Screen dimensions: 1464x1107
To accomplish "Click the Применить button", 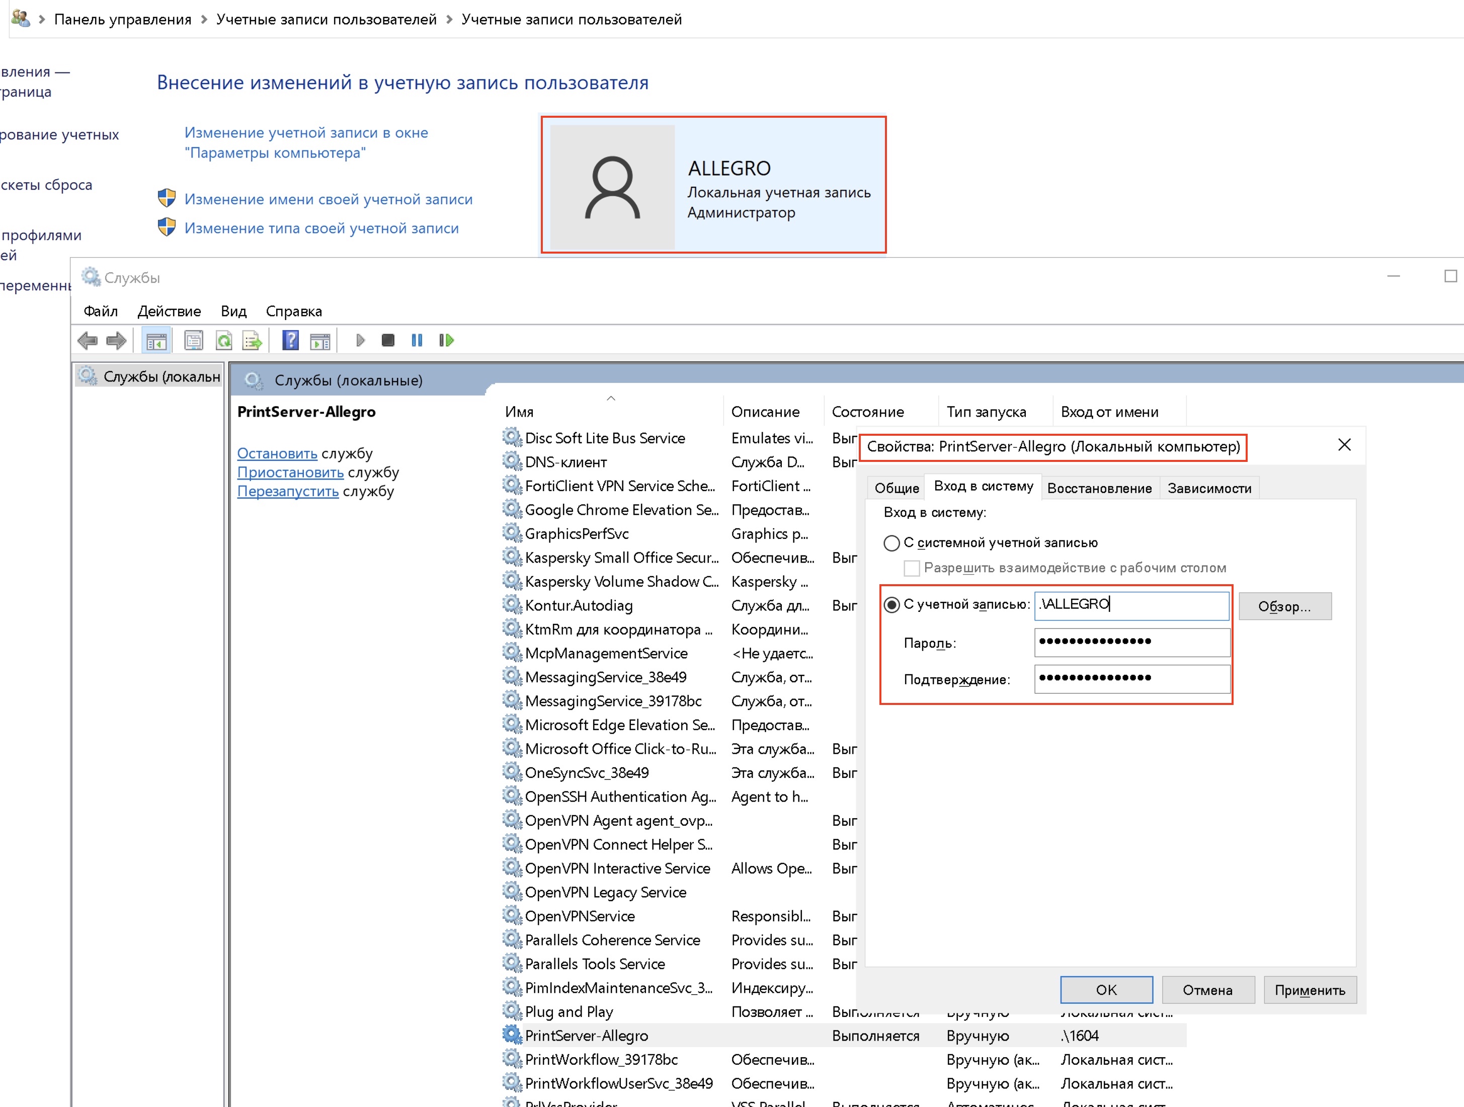I will [x=1310, y=990].
